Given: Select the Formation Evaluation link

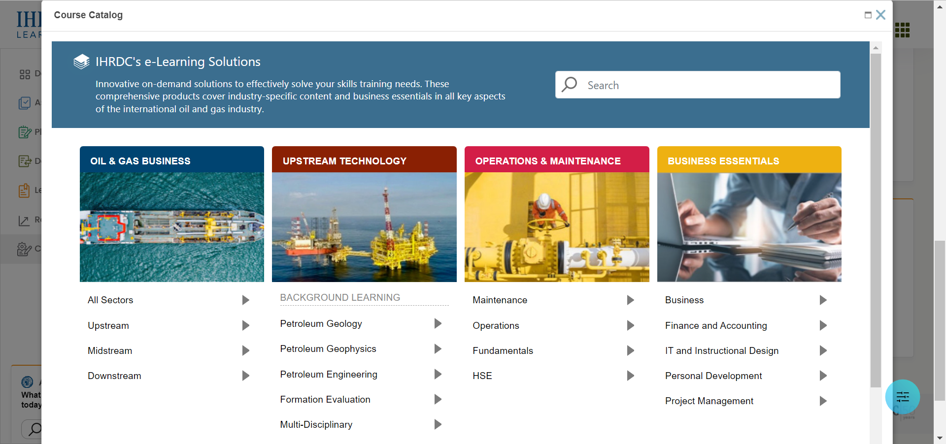Looking at the screenshot, I should tap(325, 399).
